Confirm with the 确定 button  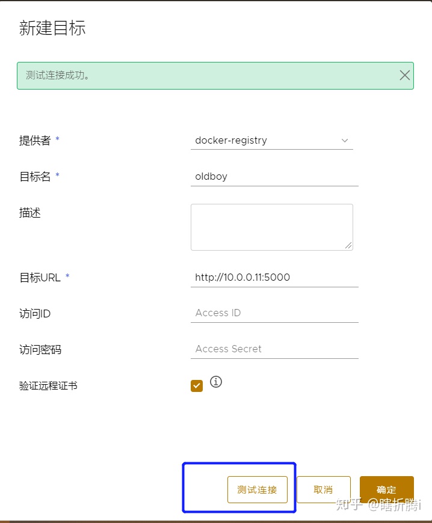pyautogui.click(x=386, y=489)
